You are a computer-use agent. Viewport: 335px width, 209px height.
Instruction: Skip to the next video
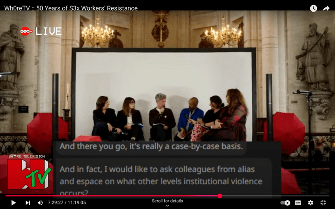tap(28, 202)
